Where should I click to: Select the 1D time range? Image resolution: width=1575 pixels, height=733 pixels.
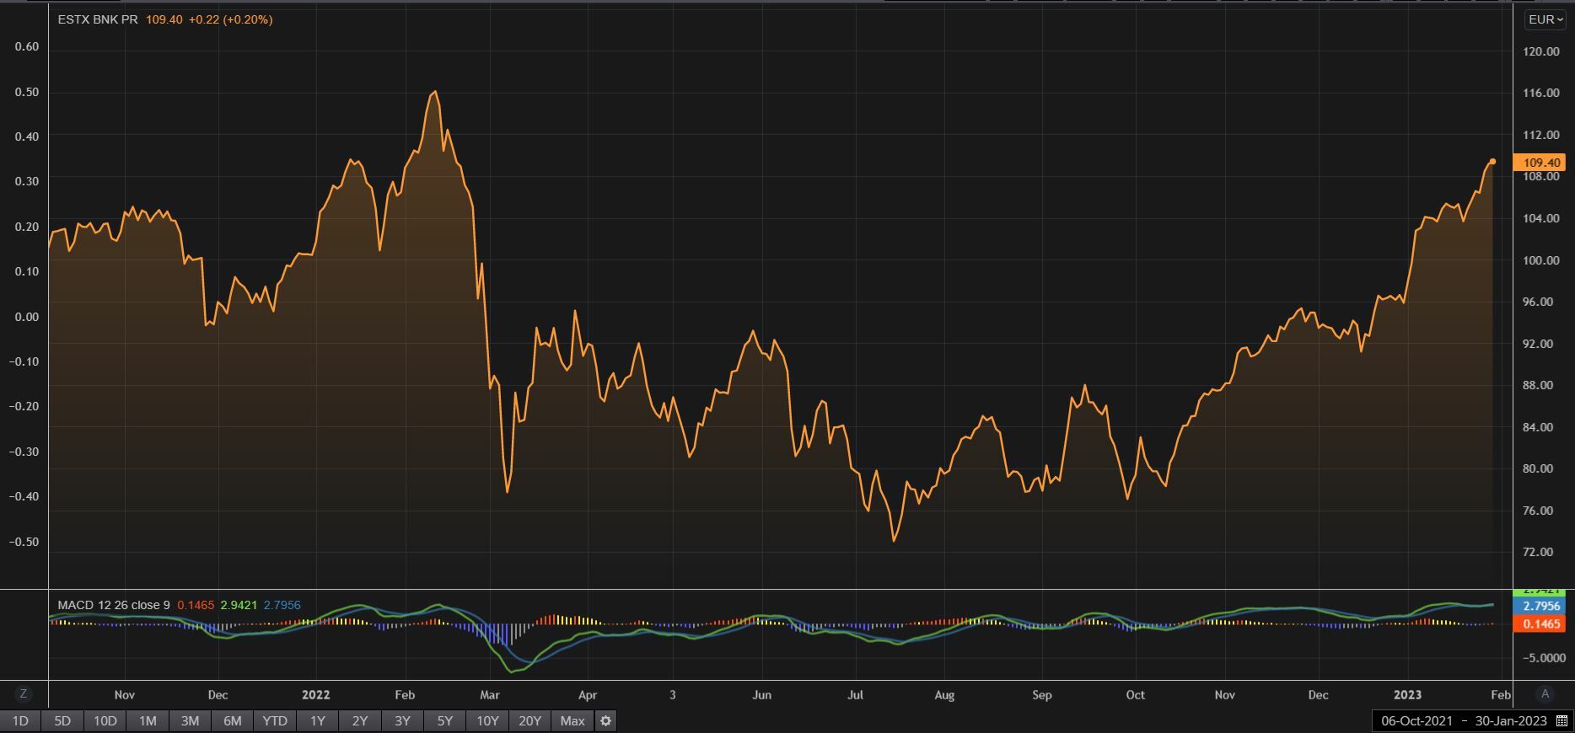[x=20, y=720]
